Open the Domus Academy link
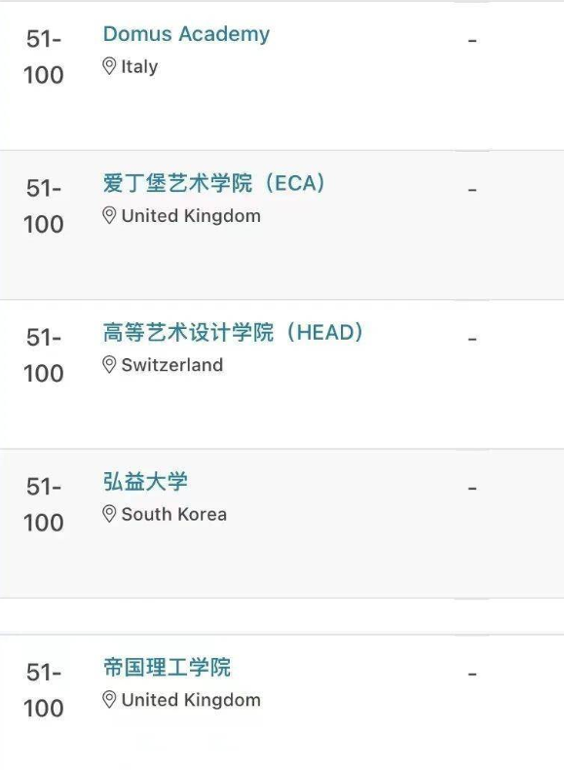Viewport: 564px width, 770px height. pyautogui.click(x=186, y=34)
